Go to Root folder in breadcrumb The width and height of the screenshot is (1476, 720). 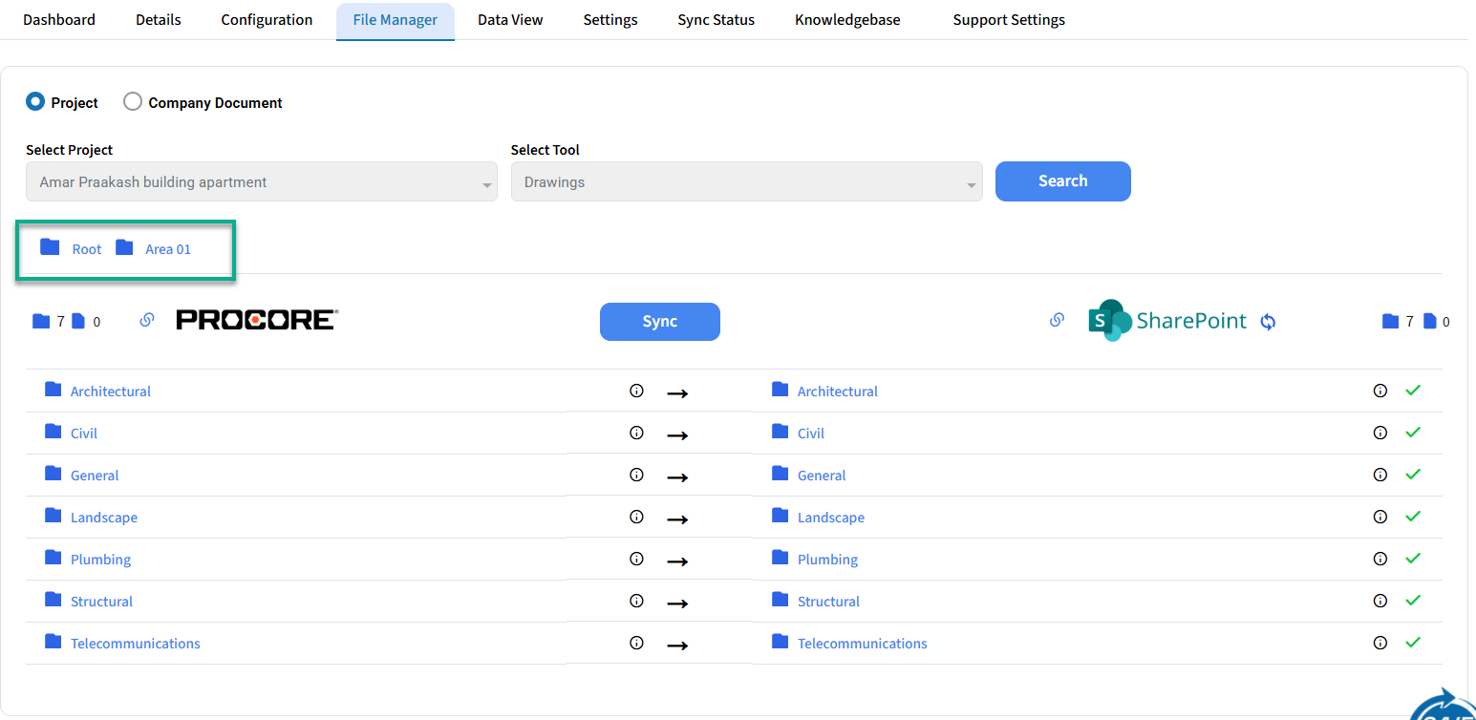point(86,249)
